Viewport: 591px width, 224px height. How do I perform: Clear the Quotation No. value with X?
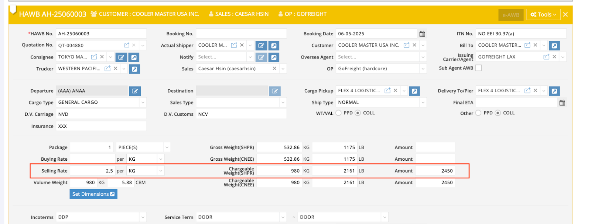[134, 45]
